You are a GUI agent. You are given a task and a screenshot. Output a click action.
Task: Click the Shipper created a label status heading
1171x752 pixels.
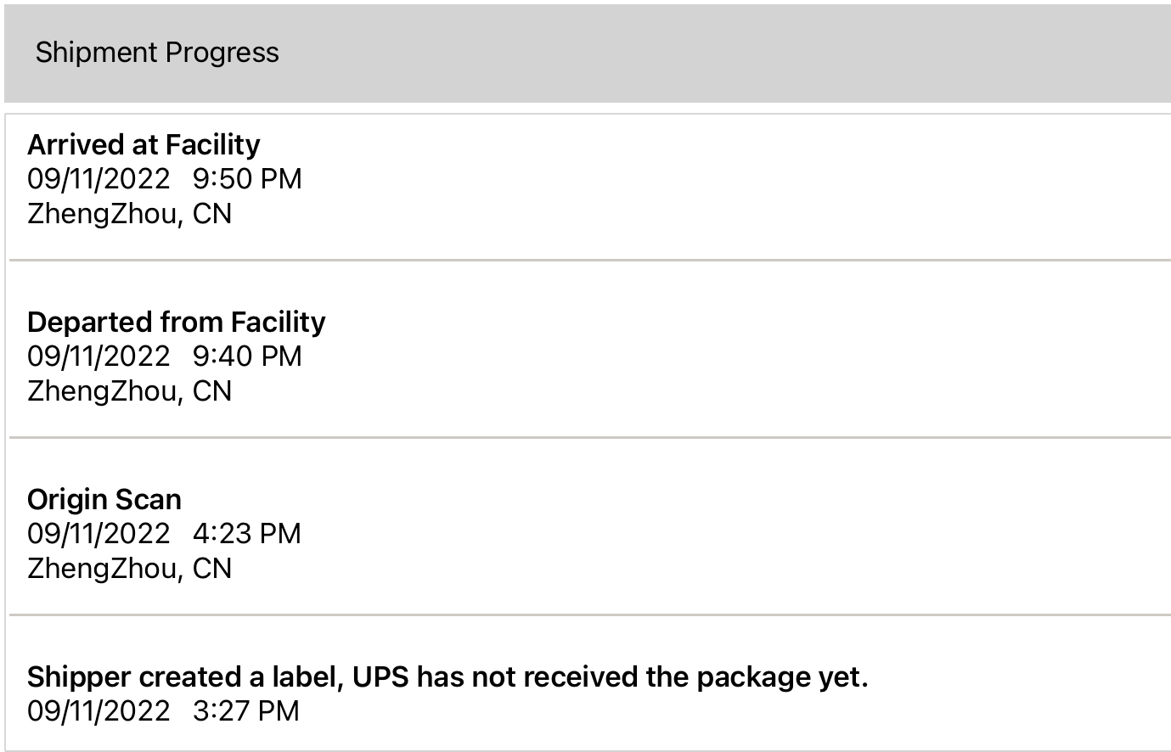[x=448, y=677]
